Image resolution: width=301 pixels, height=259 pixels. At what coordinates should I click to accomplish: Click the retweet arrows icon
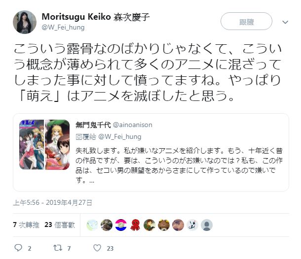(58, 248)
